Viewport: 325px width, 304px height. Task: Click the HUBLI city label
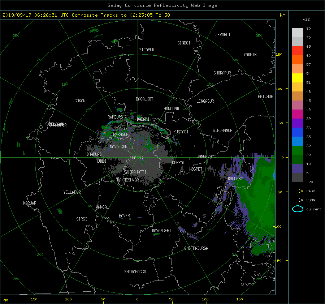(x=101, y=161)
